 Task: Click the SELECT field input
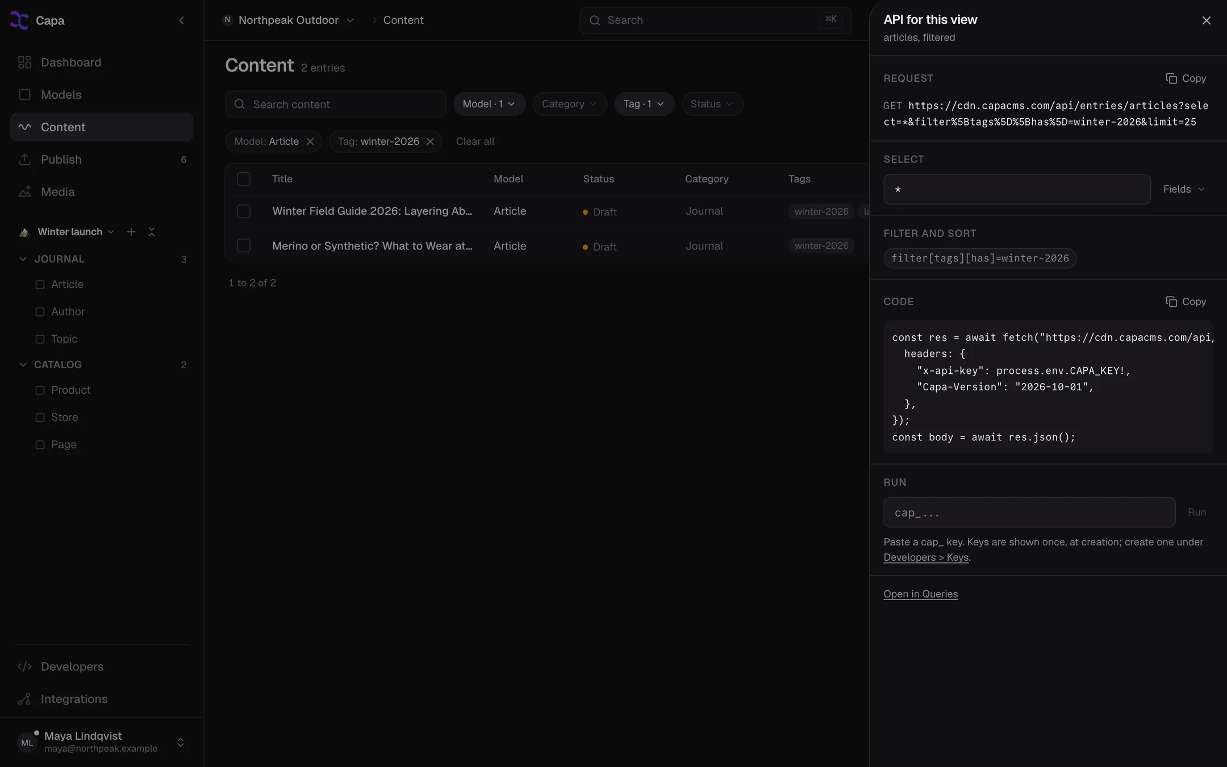click(x=1017, y=189)
